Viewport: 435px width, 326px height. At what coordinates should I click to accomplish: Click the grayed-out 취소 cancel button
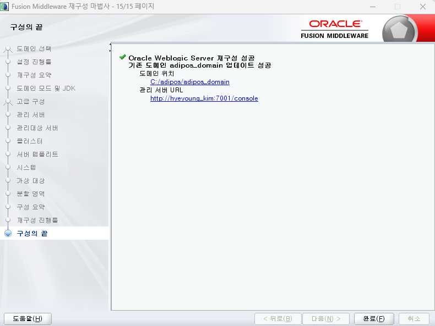(x=414, y=319)
